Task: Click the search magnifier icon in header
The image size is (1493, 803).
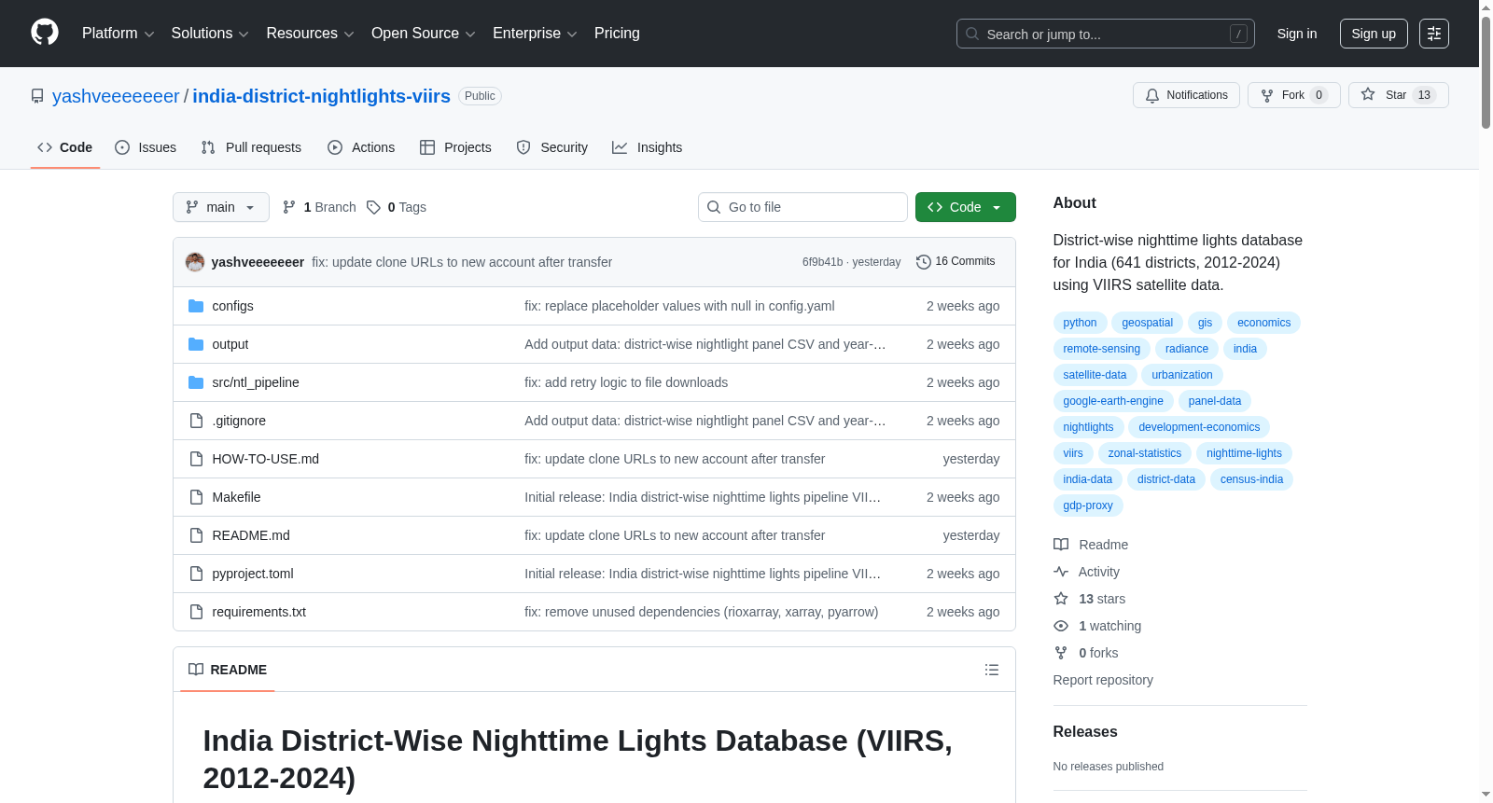Action: (x=972, y=34)
